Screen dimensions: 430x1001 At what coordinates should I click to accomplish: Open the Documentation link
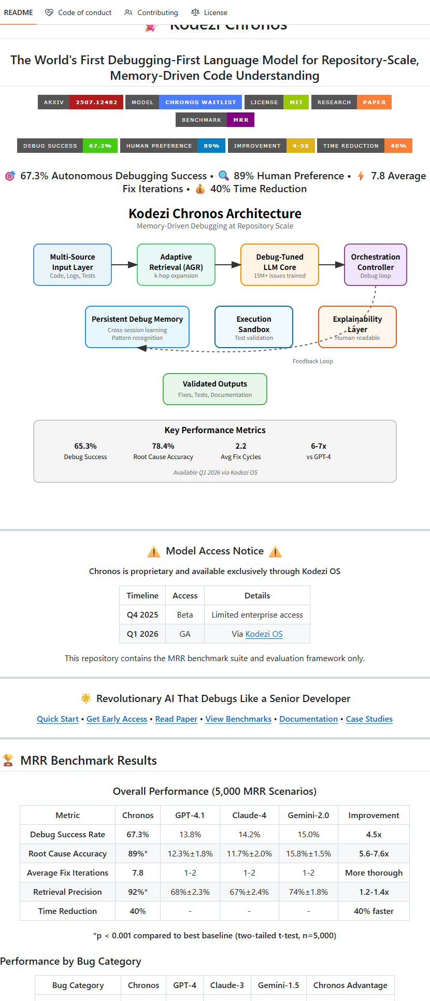(x=308, y=719)
